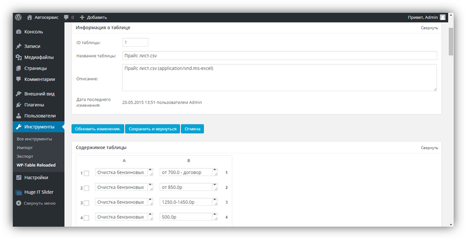Open the Медиафайлы menu item
466x239 pixels.
(x=38, y=57)
